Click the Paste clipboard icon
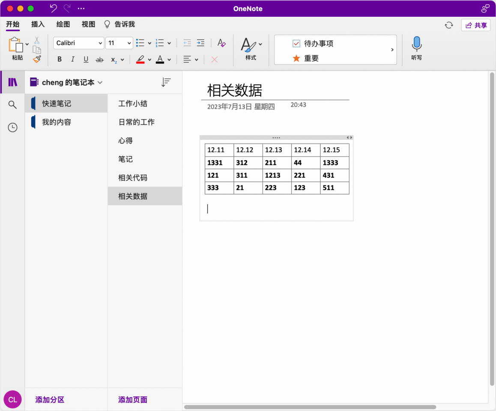496x411 pixels. 15,45
